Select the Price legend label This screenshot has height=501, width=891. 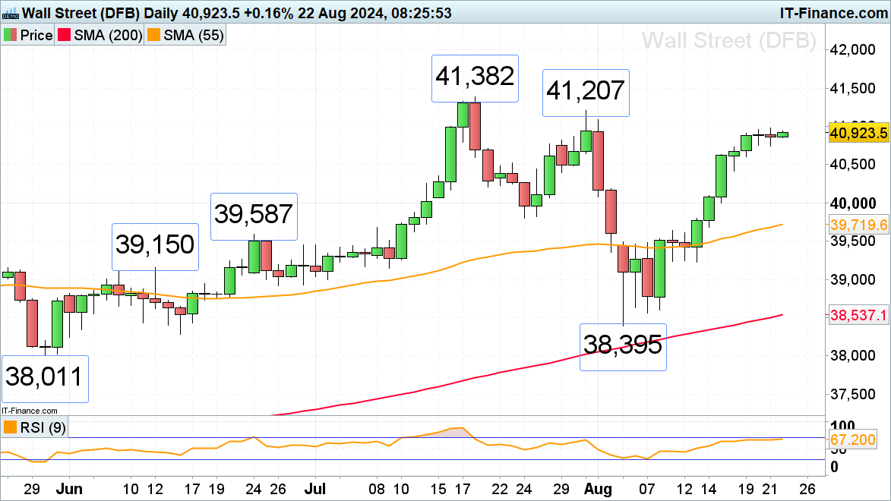(x=36, y=35)
